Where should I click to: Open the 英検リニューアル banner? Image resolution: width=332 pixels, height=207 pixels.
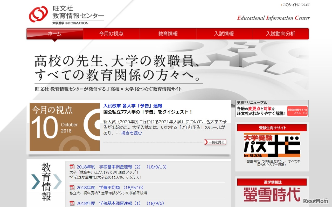coord(272,108)
